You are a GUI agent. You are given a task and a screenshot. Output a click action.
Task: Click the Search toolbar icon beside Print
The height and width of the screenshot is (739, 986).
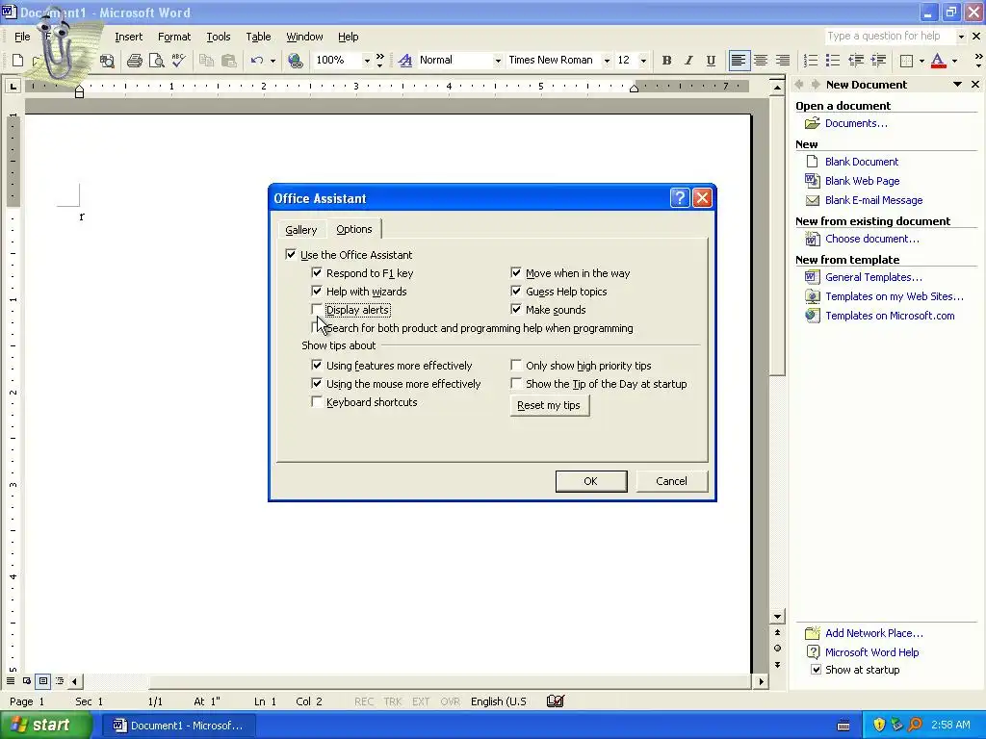[108, 61]
